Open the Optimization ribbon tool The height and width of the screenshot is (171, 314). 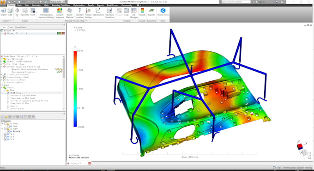(x=98, y=12)
